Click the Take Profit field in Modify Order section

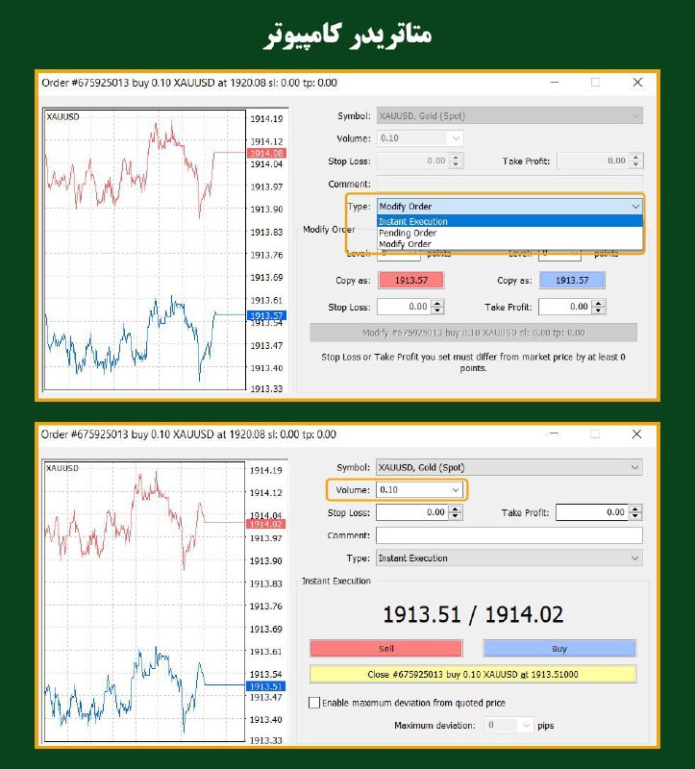tap(565, 307)
